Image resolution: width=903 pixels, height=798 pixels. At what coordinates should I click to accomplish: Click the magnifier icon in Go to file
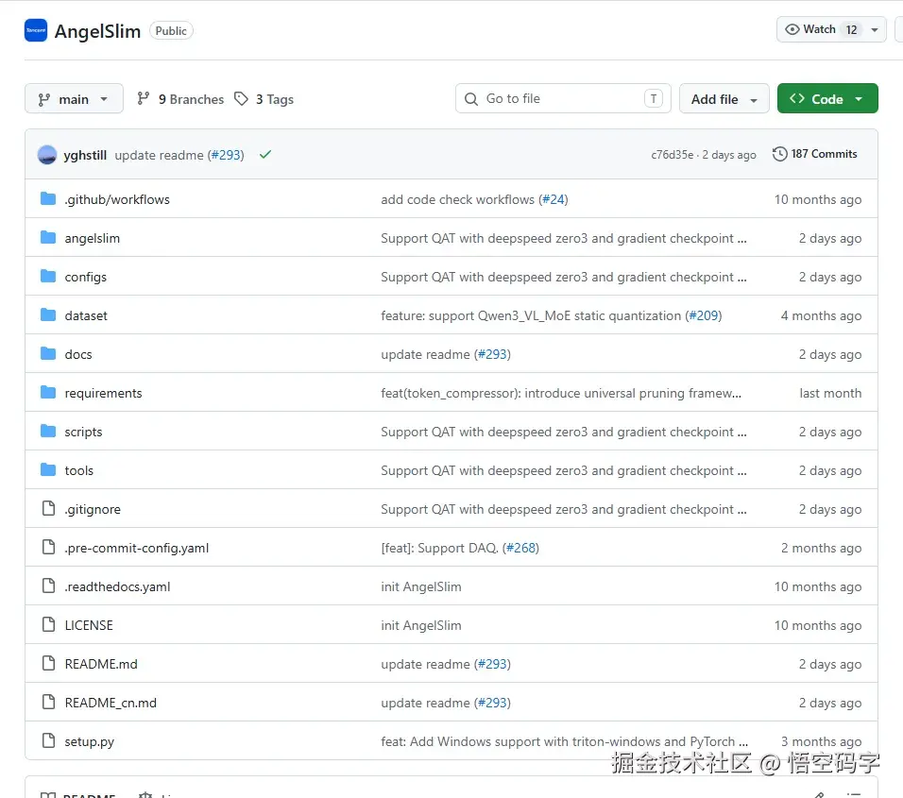[x=471, y=99]
